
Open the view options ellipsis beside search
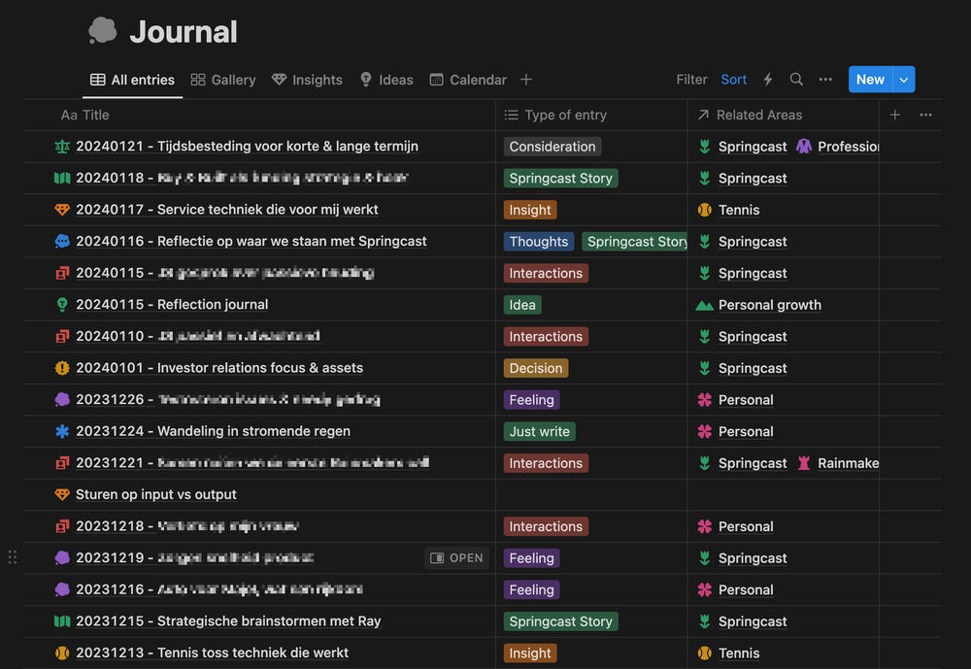pyautogui.click(x=825, y=80)
